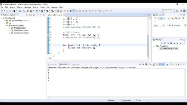Click the External Tools run icon

pos(53,11)
